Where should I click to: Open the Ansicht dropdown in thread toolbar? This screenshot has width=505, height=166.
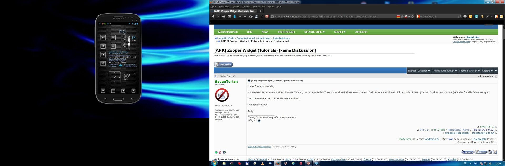click(487, 71)
